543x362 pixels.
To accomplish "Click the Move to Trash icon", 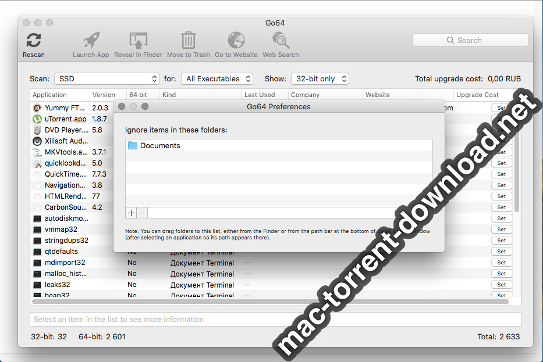I will (189, 40).
